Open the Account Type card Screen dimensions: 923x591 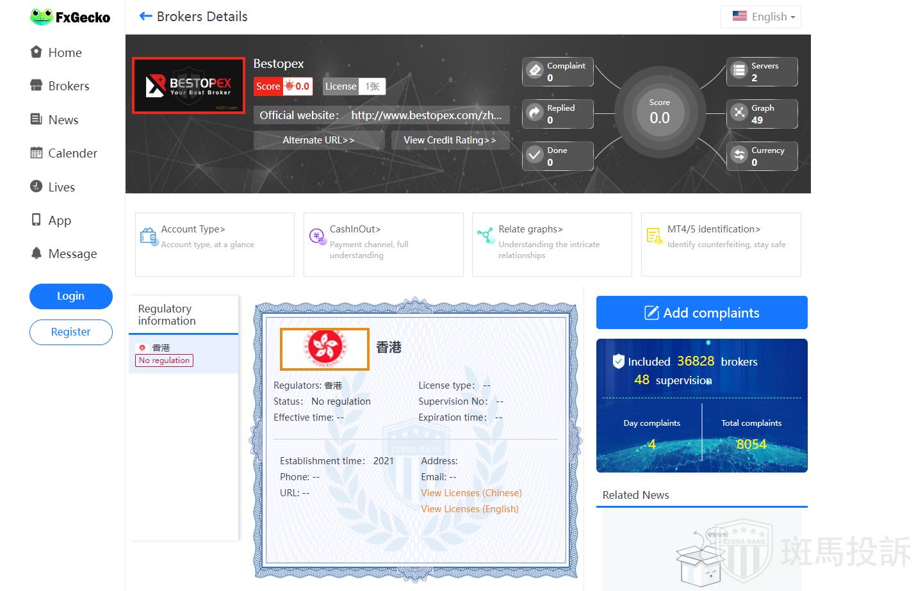215,244
